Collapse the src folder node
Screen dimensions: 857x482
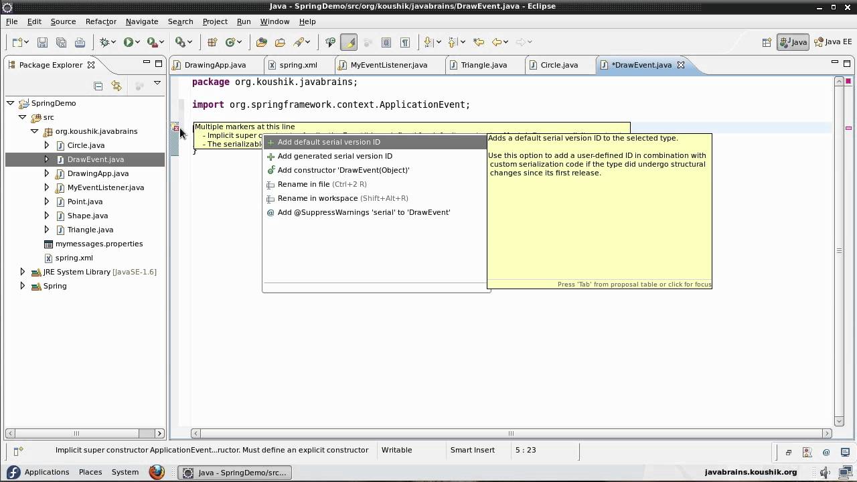(23, 117)
